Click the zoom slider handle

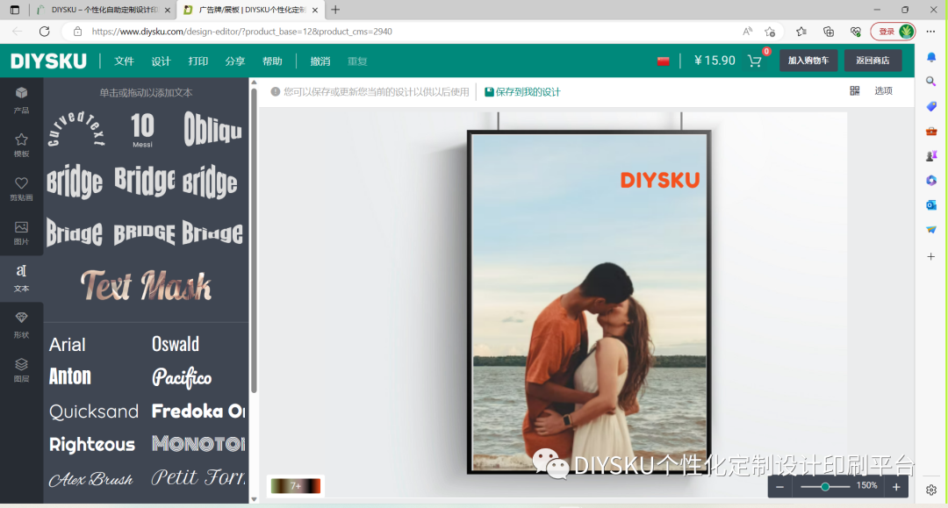[824, 487]
